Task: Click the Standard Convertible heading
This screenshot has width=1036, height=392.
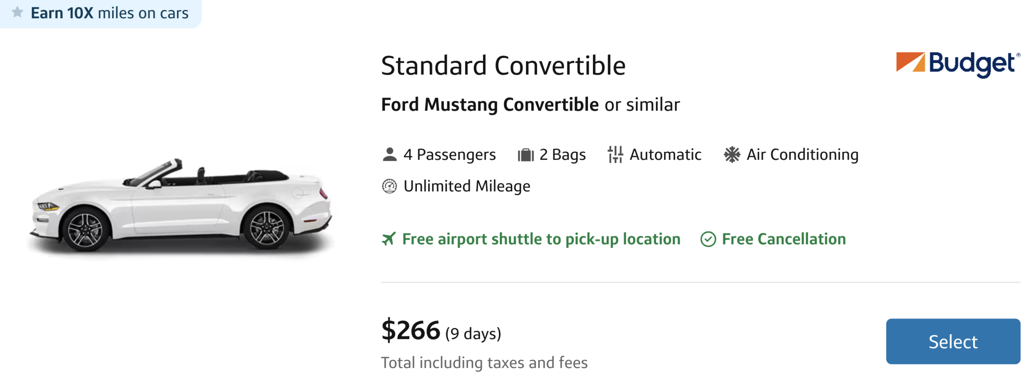Action: (x=503, y=65)
